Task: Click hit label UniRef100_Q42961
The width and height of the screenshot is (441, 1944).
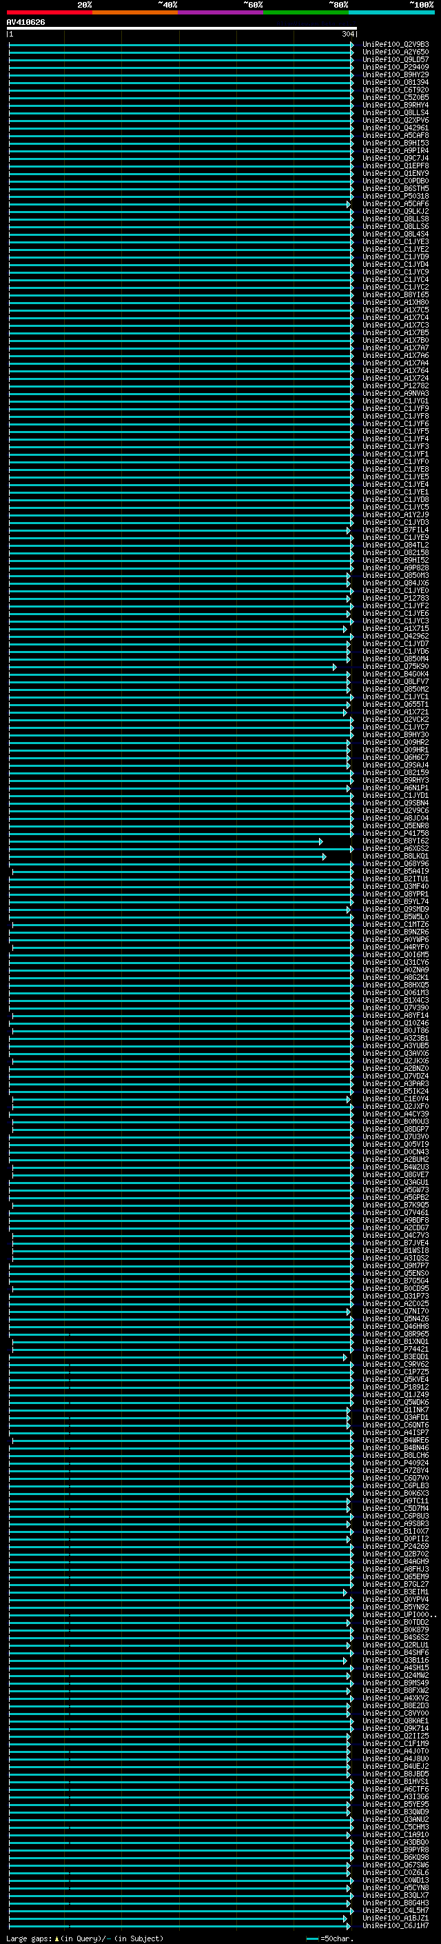Action: point(396,128)
